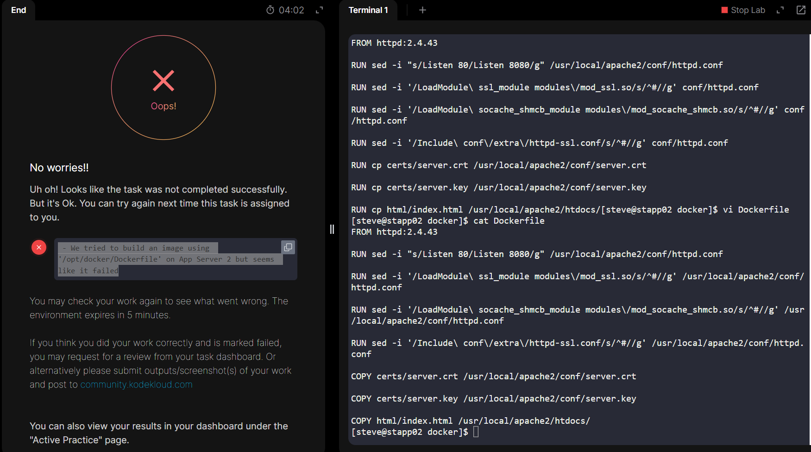Click the panel divider handle
The width and height of the screenshot is (811, 452).
pyautogui.click(x=332, y=229)
